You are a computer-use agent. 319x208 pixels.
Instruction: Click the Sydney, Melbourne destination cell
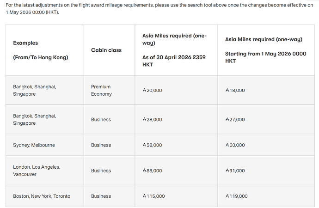pyautogui.click(x=34, y=145)
